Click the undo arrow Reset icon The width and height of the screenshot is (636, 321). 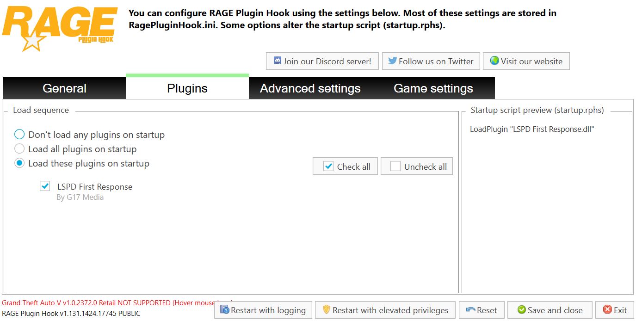click(x=471, y=310)
